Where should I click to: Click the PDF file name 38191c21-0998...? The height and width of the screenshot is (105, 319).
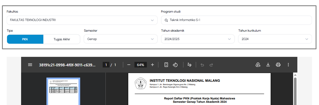(67, 65)
